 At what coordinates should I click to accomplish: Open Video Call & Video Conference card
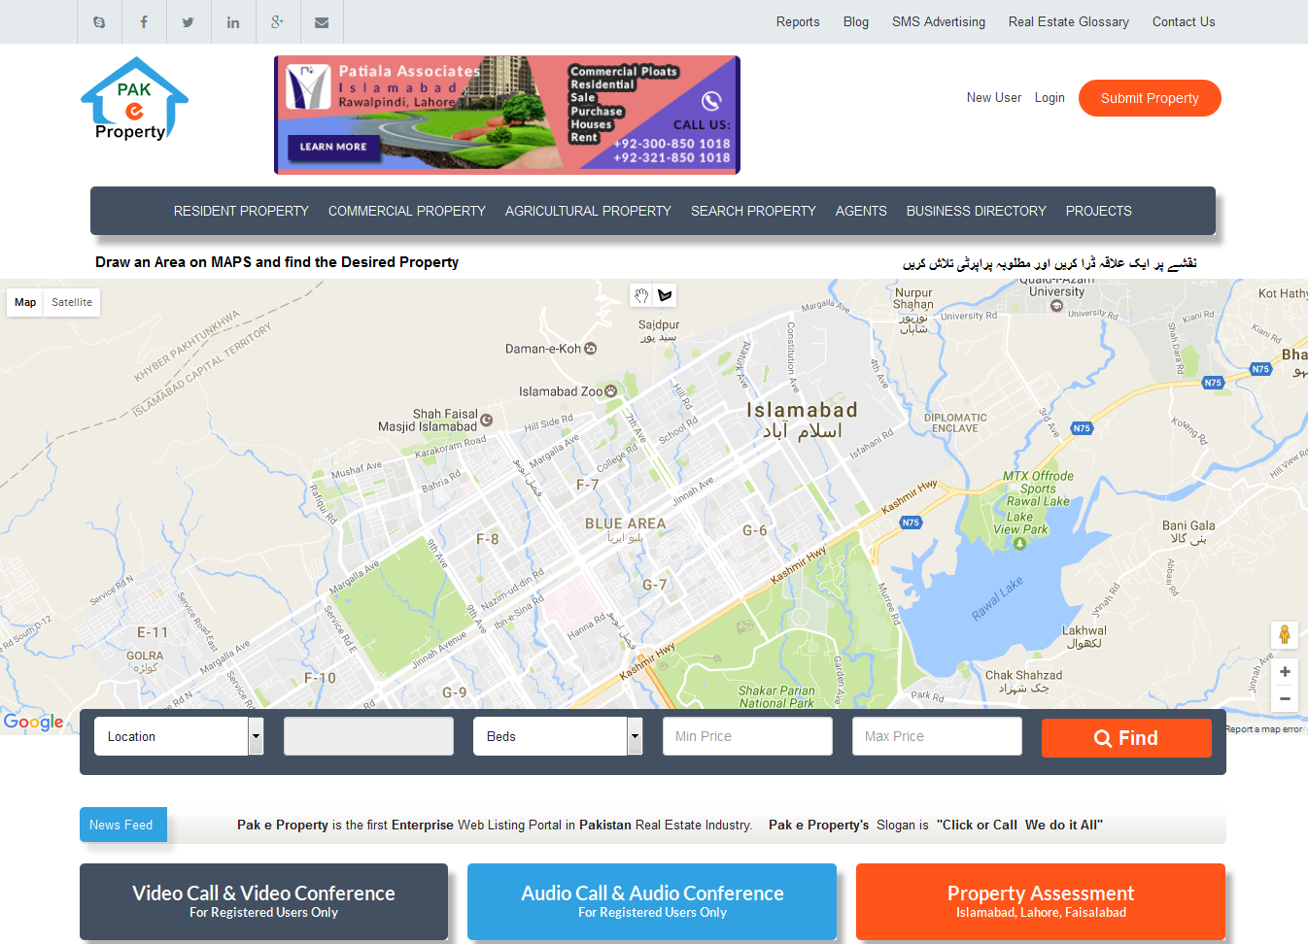pos(263,901)
